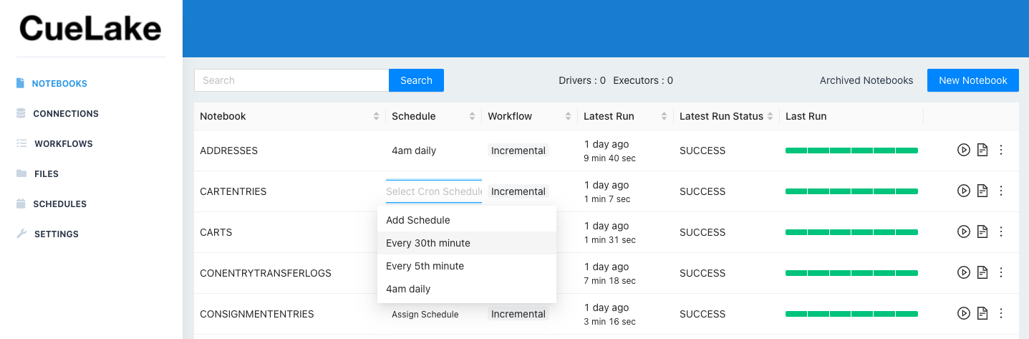1029x339 pixels.
Task: View logs icon for CONENTRYTRANSFERLOGS row
Action: click(x=982, y=272)
